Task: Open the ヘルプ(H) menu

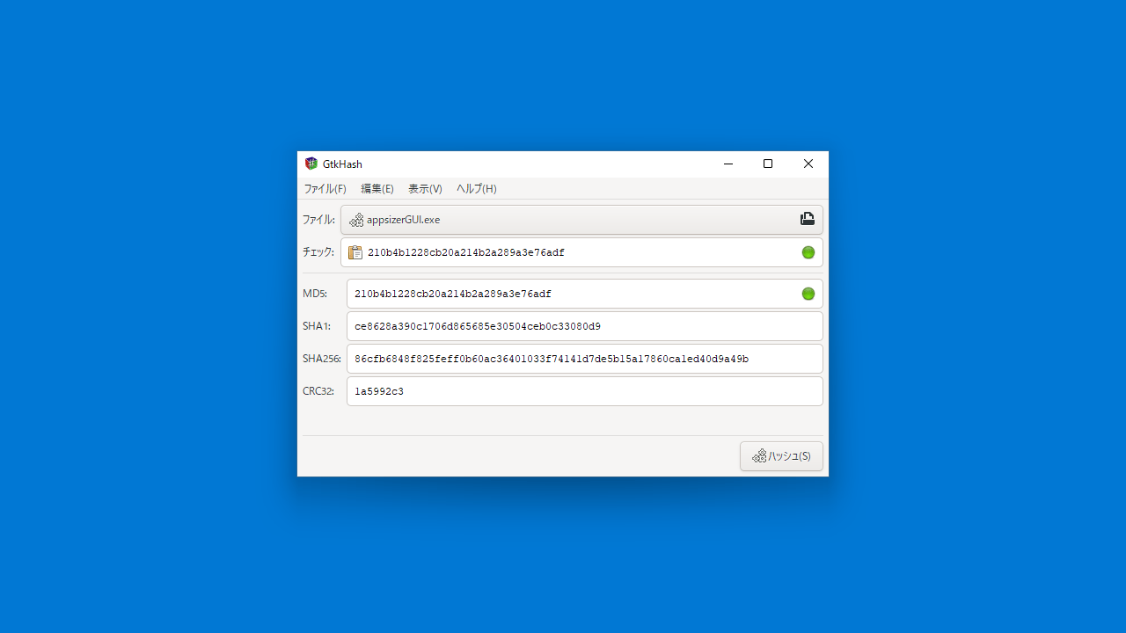Action: pyautogui.click(x=476, y=189)
